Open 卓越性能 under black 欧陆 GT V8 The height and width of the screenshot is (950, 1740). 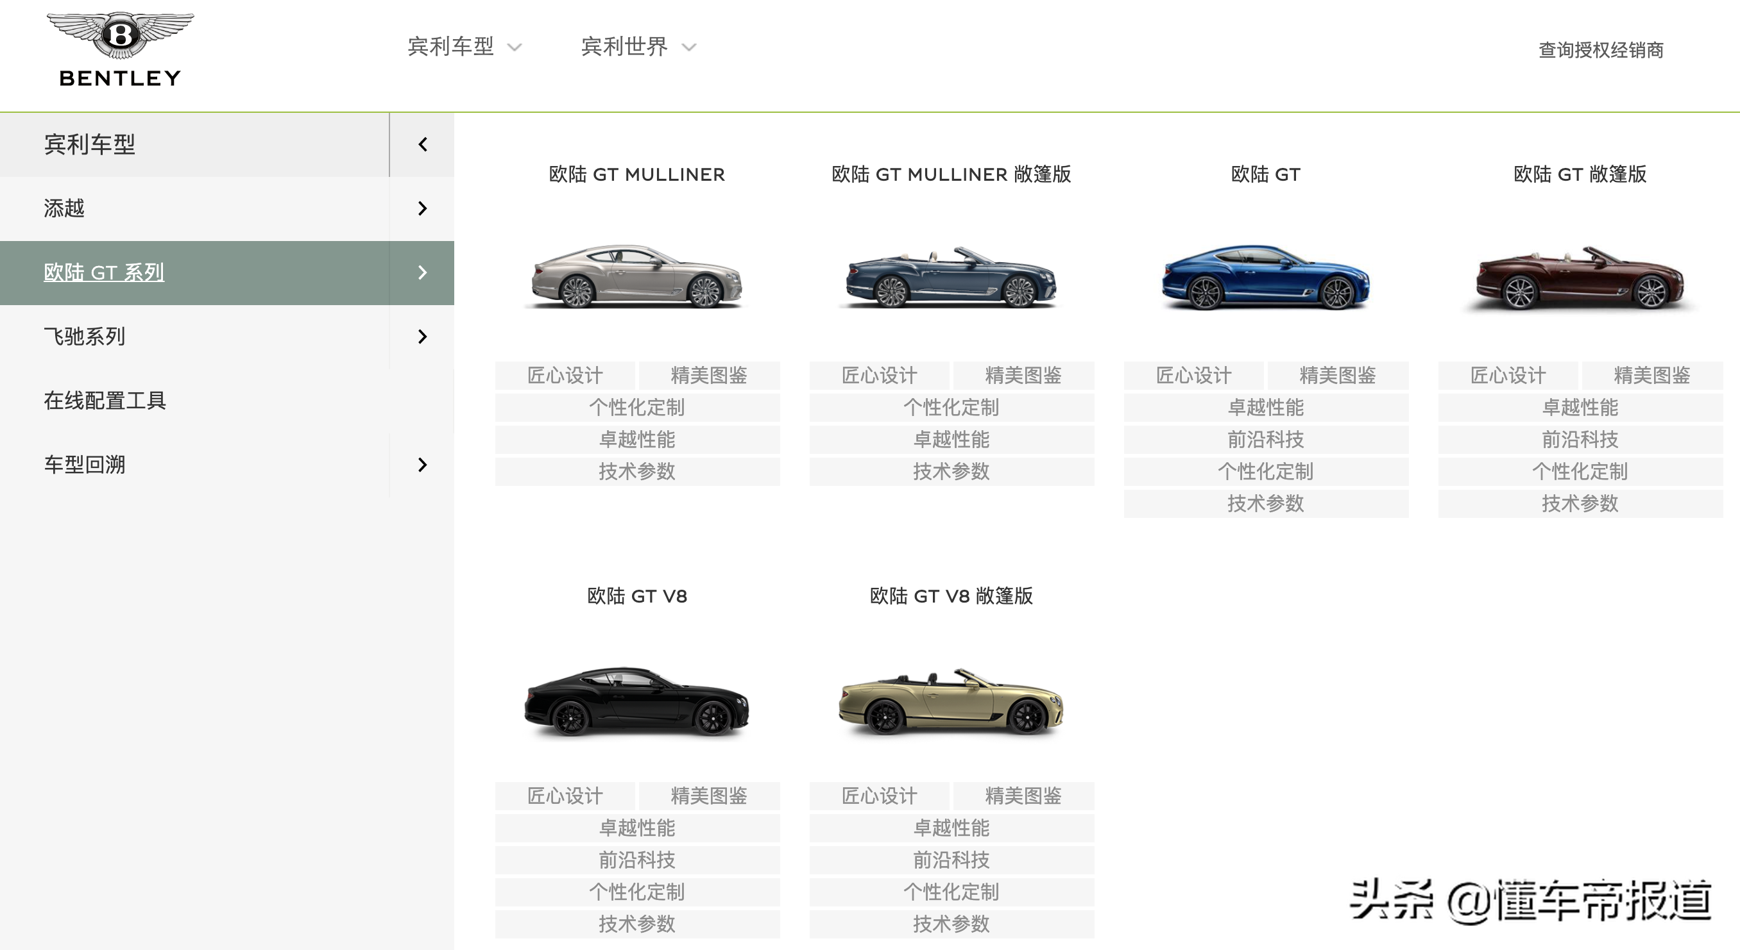[637, 828]
